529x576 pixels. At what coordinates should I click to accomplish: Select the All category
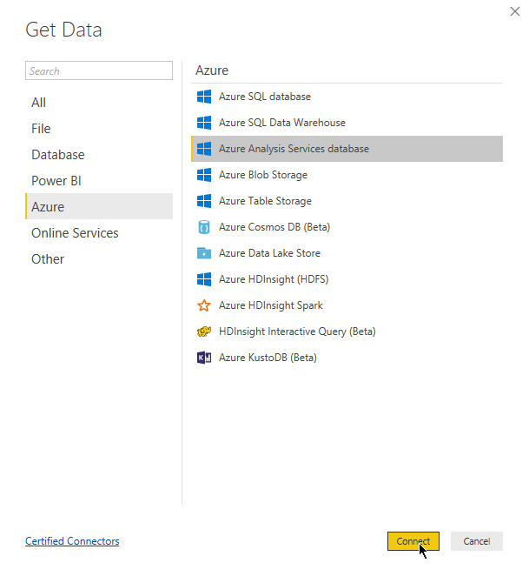coord(39,103)
